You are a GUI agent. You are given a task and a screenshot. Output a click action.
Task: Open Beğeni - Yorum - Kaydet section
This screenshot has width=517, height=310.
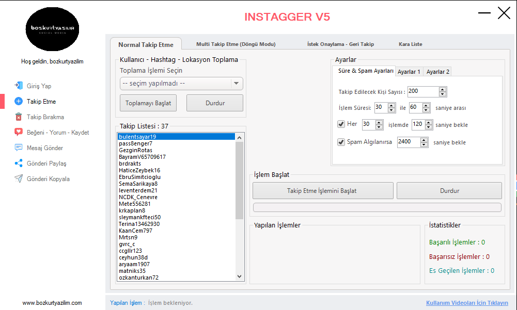click(58, 133)
